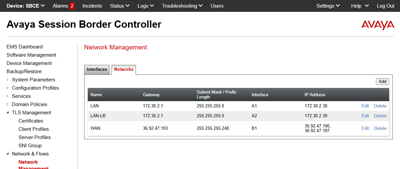Click the red Alarms count badge

coord(72,6)
